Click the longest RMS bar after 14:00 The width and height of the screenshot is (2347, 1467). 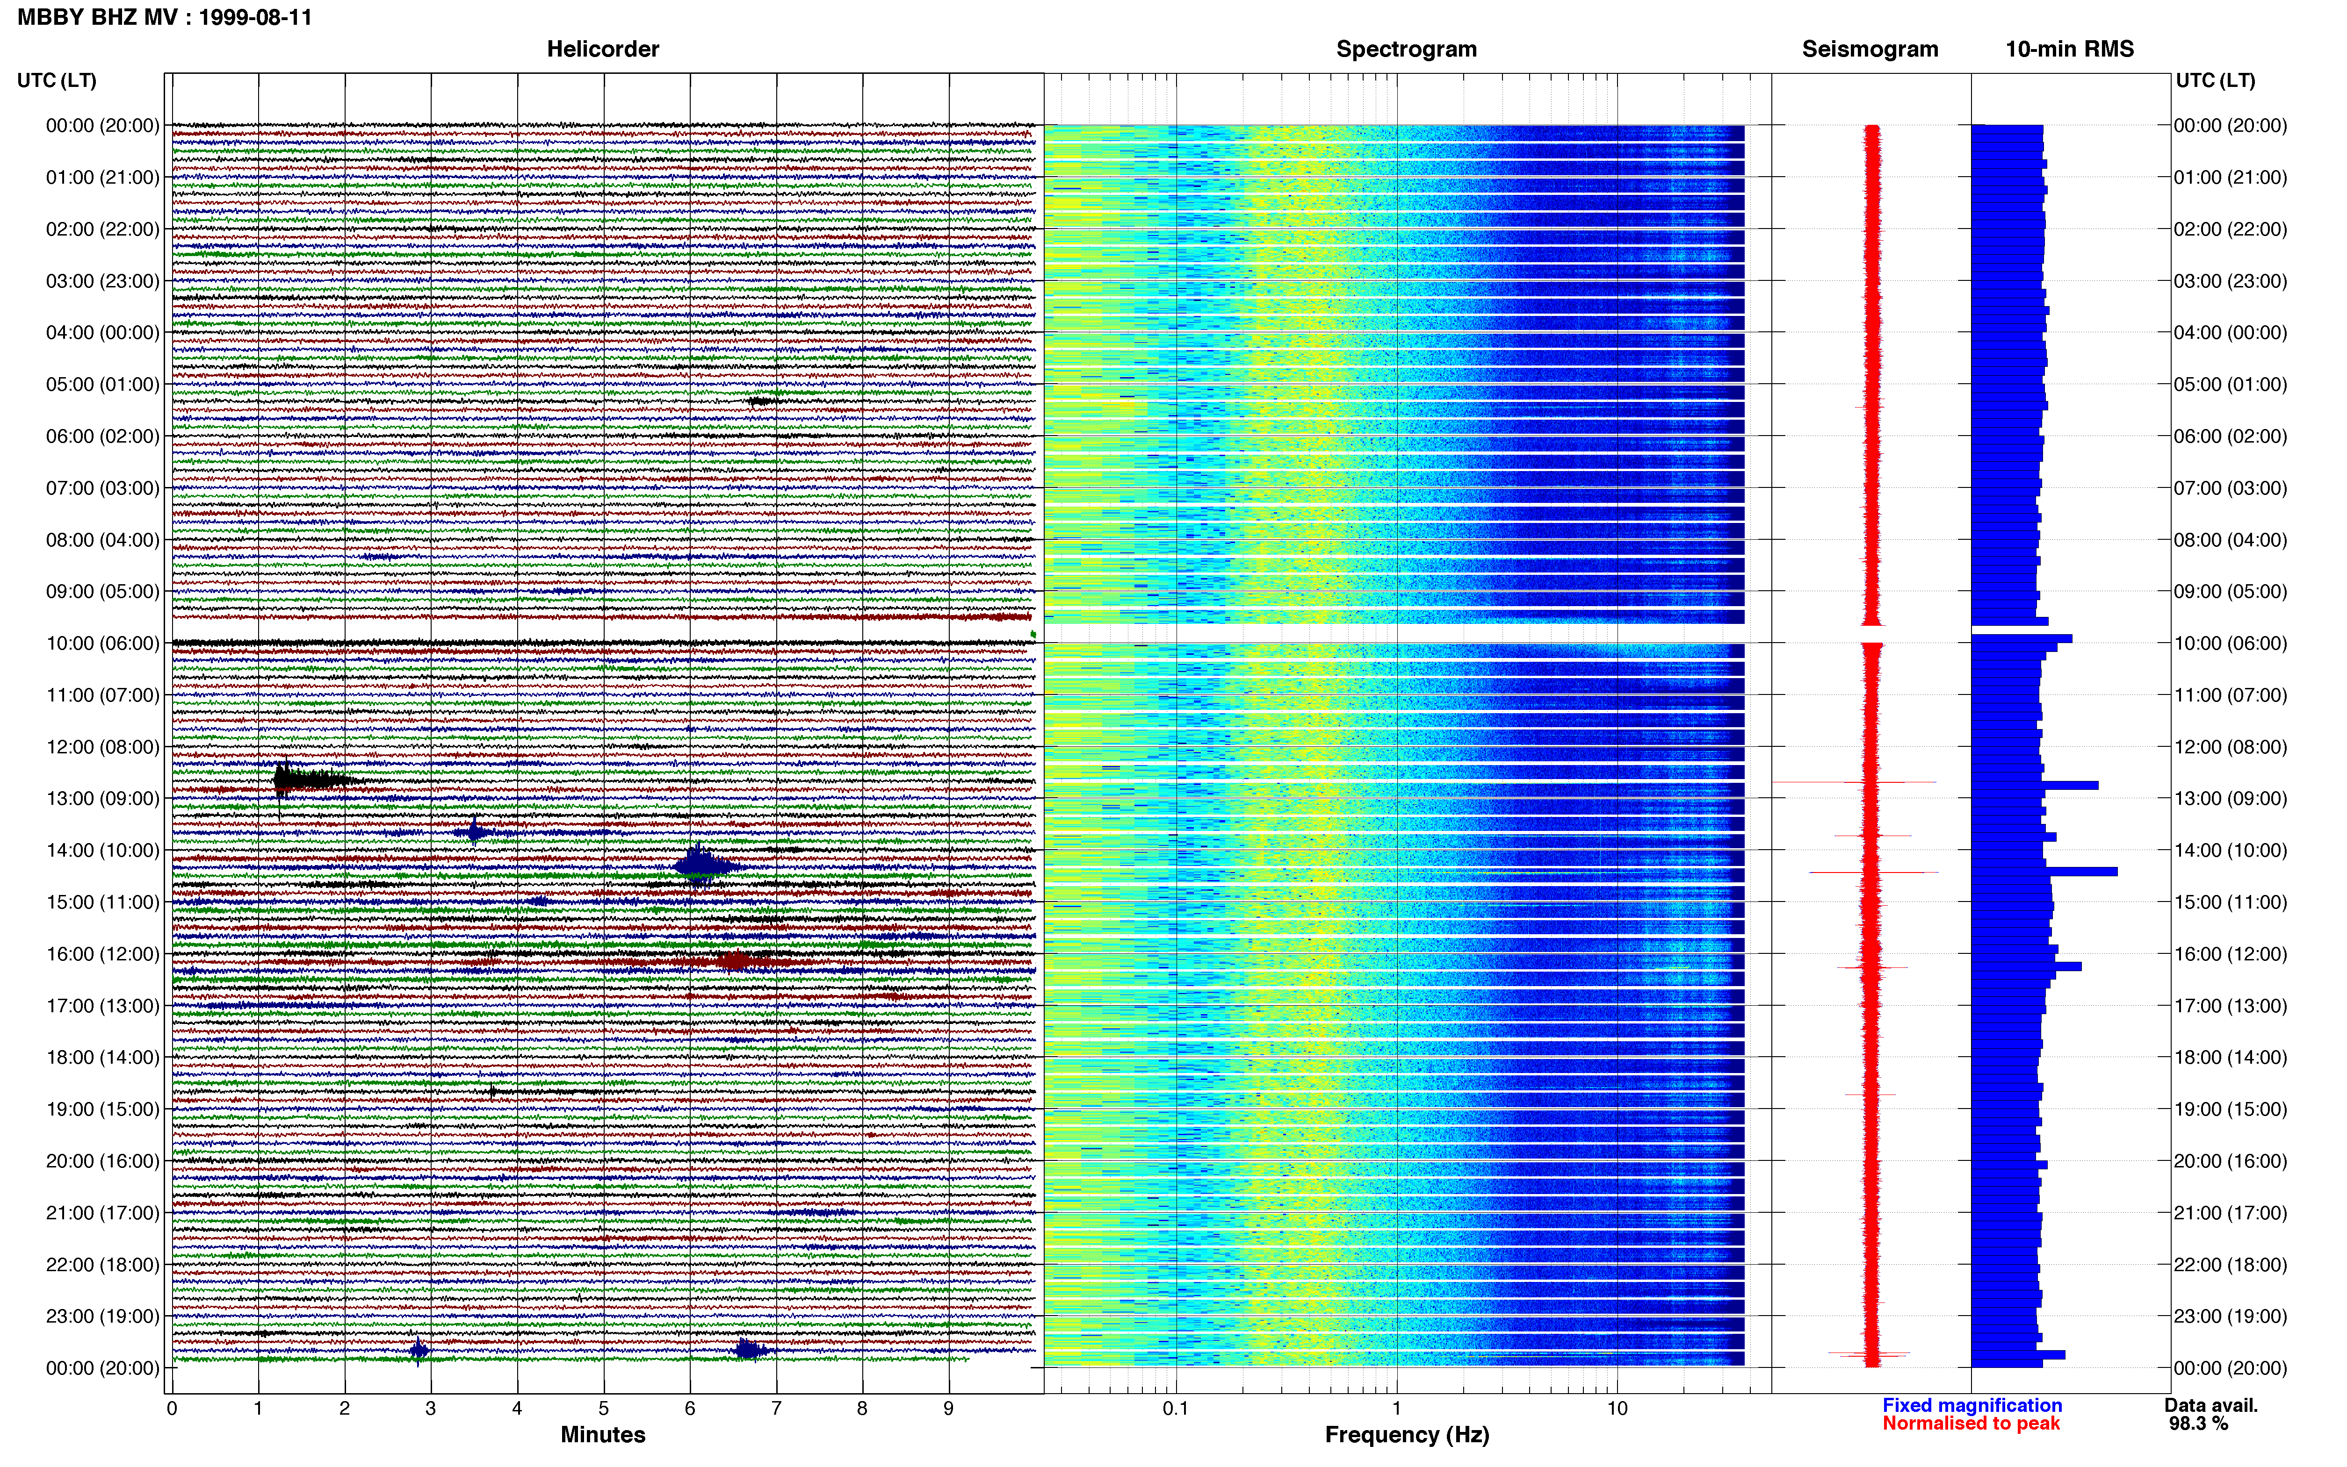tap(2044, 871)
